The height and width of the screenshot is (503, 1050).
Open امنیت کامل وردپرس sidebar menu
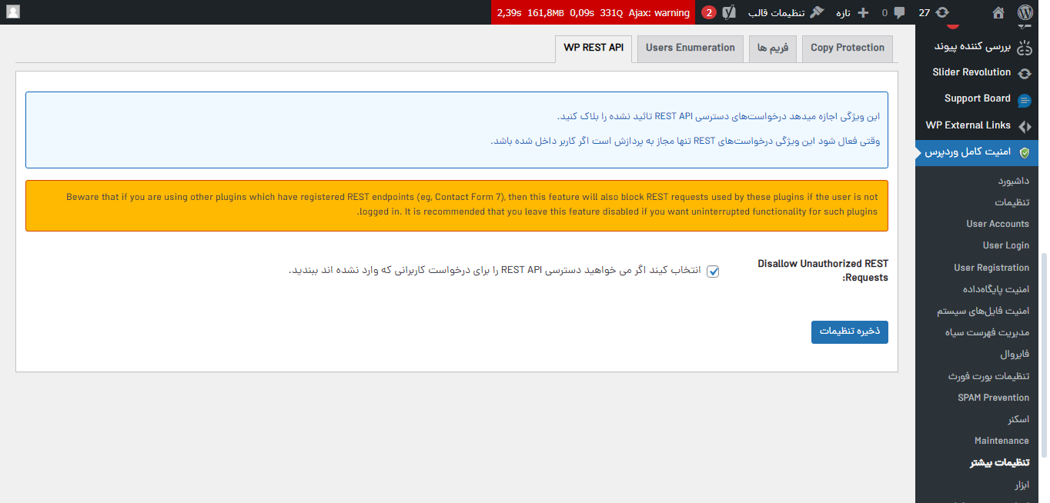[977, 152]
